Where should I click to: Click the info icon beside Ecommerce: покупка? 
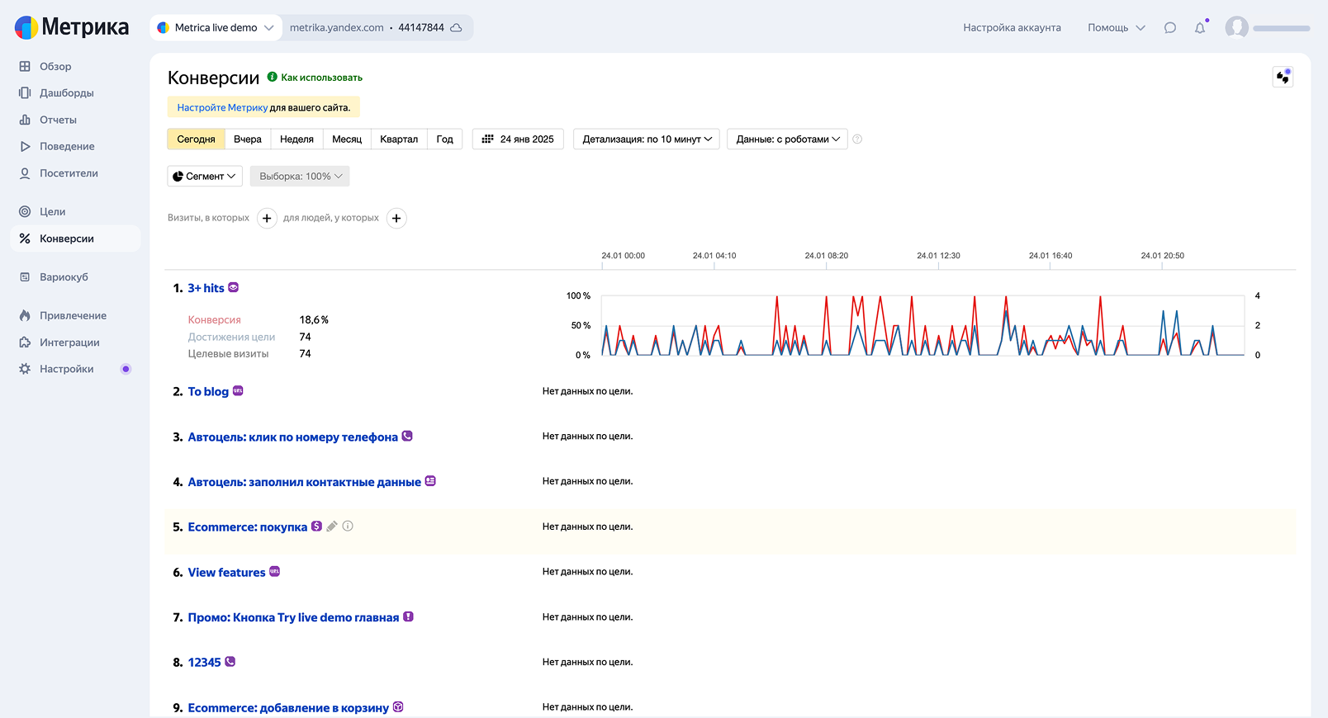click(x=348, y=527)
